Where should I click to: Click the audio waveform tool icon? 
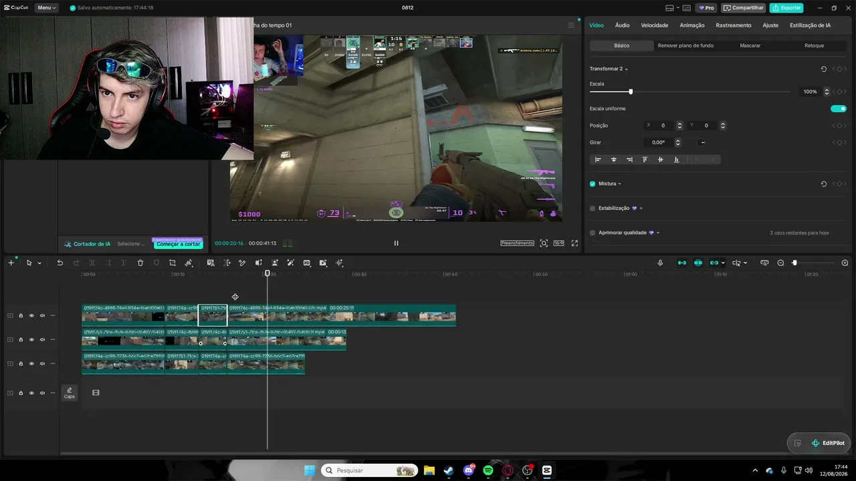[339, 263]
